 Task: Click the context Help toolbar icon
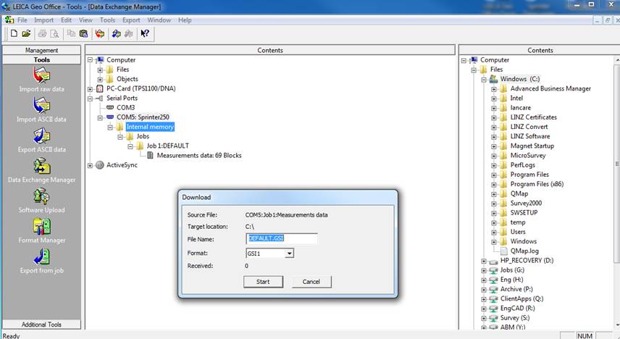click(x=144, y=33)
